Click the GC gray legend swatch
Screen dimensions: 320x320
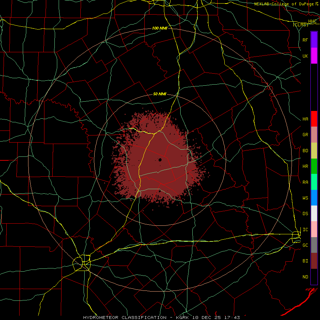coord(314,245)
